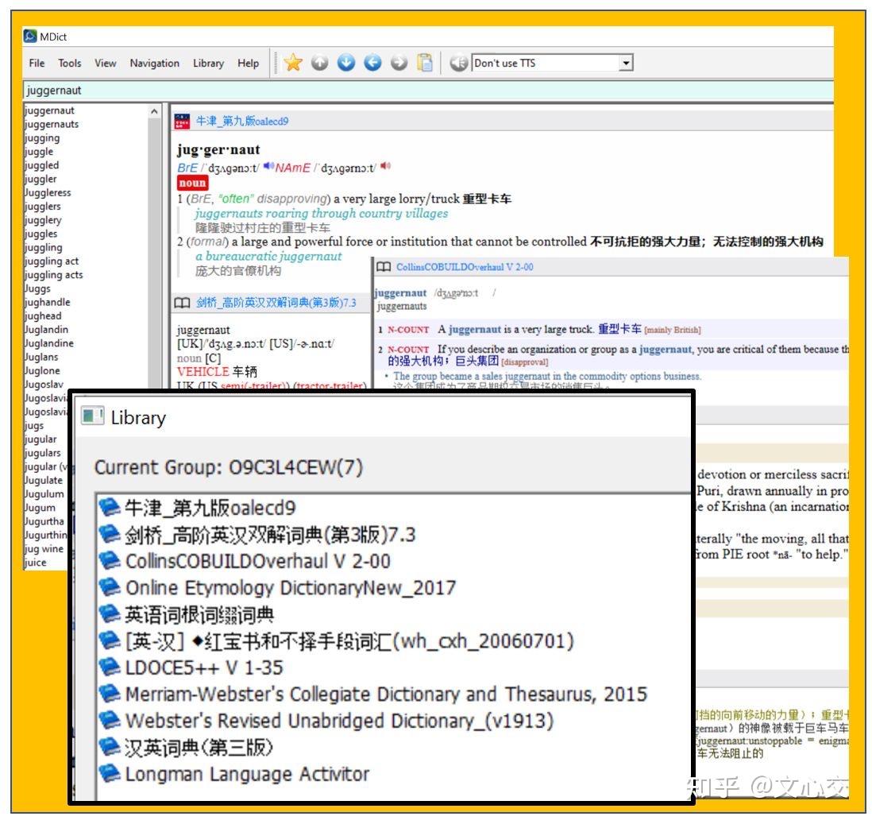Click book icon beside Merriam-Webster's Collegiate Dictionary

pyautogui.click(x=110, y=693)
